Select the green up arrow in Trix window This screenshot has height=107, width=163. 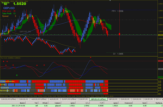(17, 75)
